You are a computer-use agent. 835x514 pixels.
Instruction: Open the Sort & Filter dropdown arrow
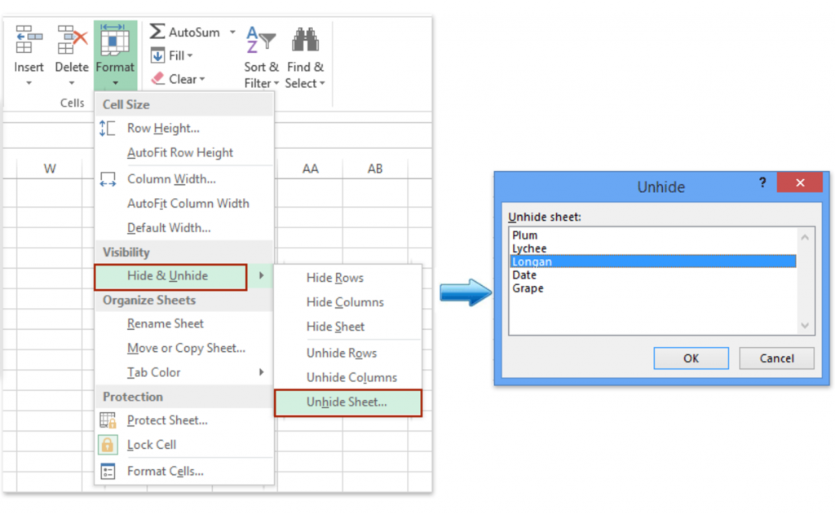[x=276, y=84]
